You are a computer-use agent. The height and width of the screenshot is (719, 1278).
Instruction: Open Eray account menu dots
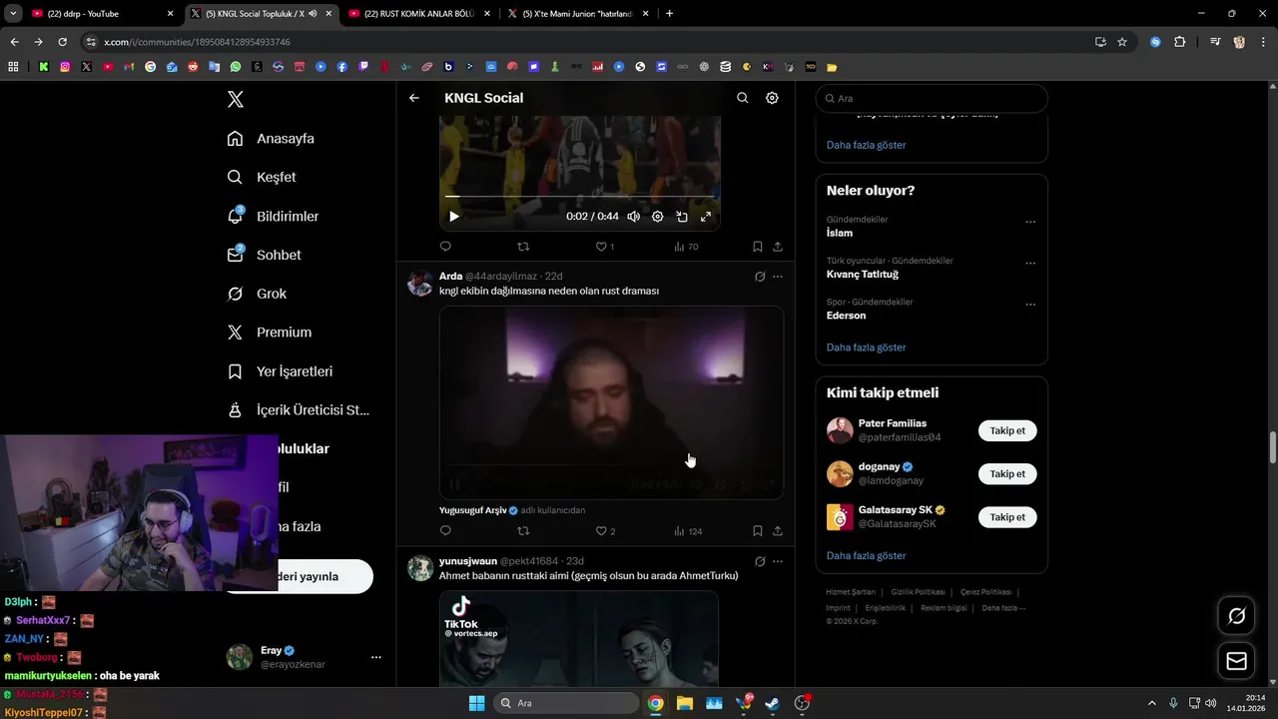click(376, 657)
